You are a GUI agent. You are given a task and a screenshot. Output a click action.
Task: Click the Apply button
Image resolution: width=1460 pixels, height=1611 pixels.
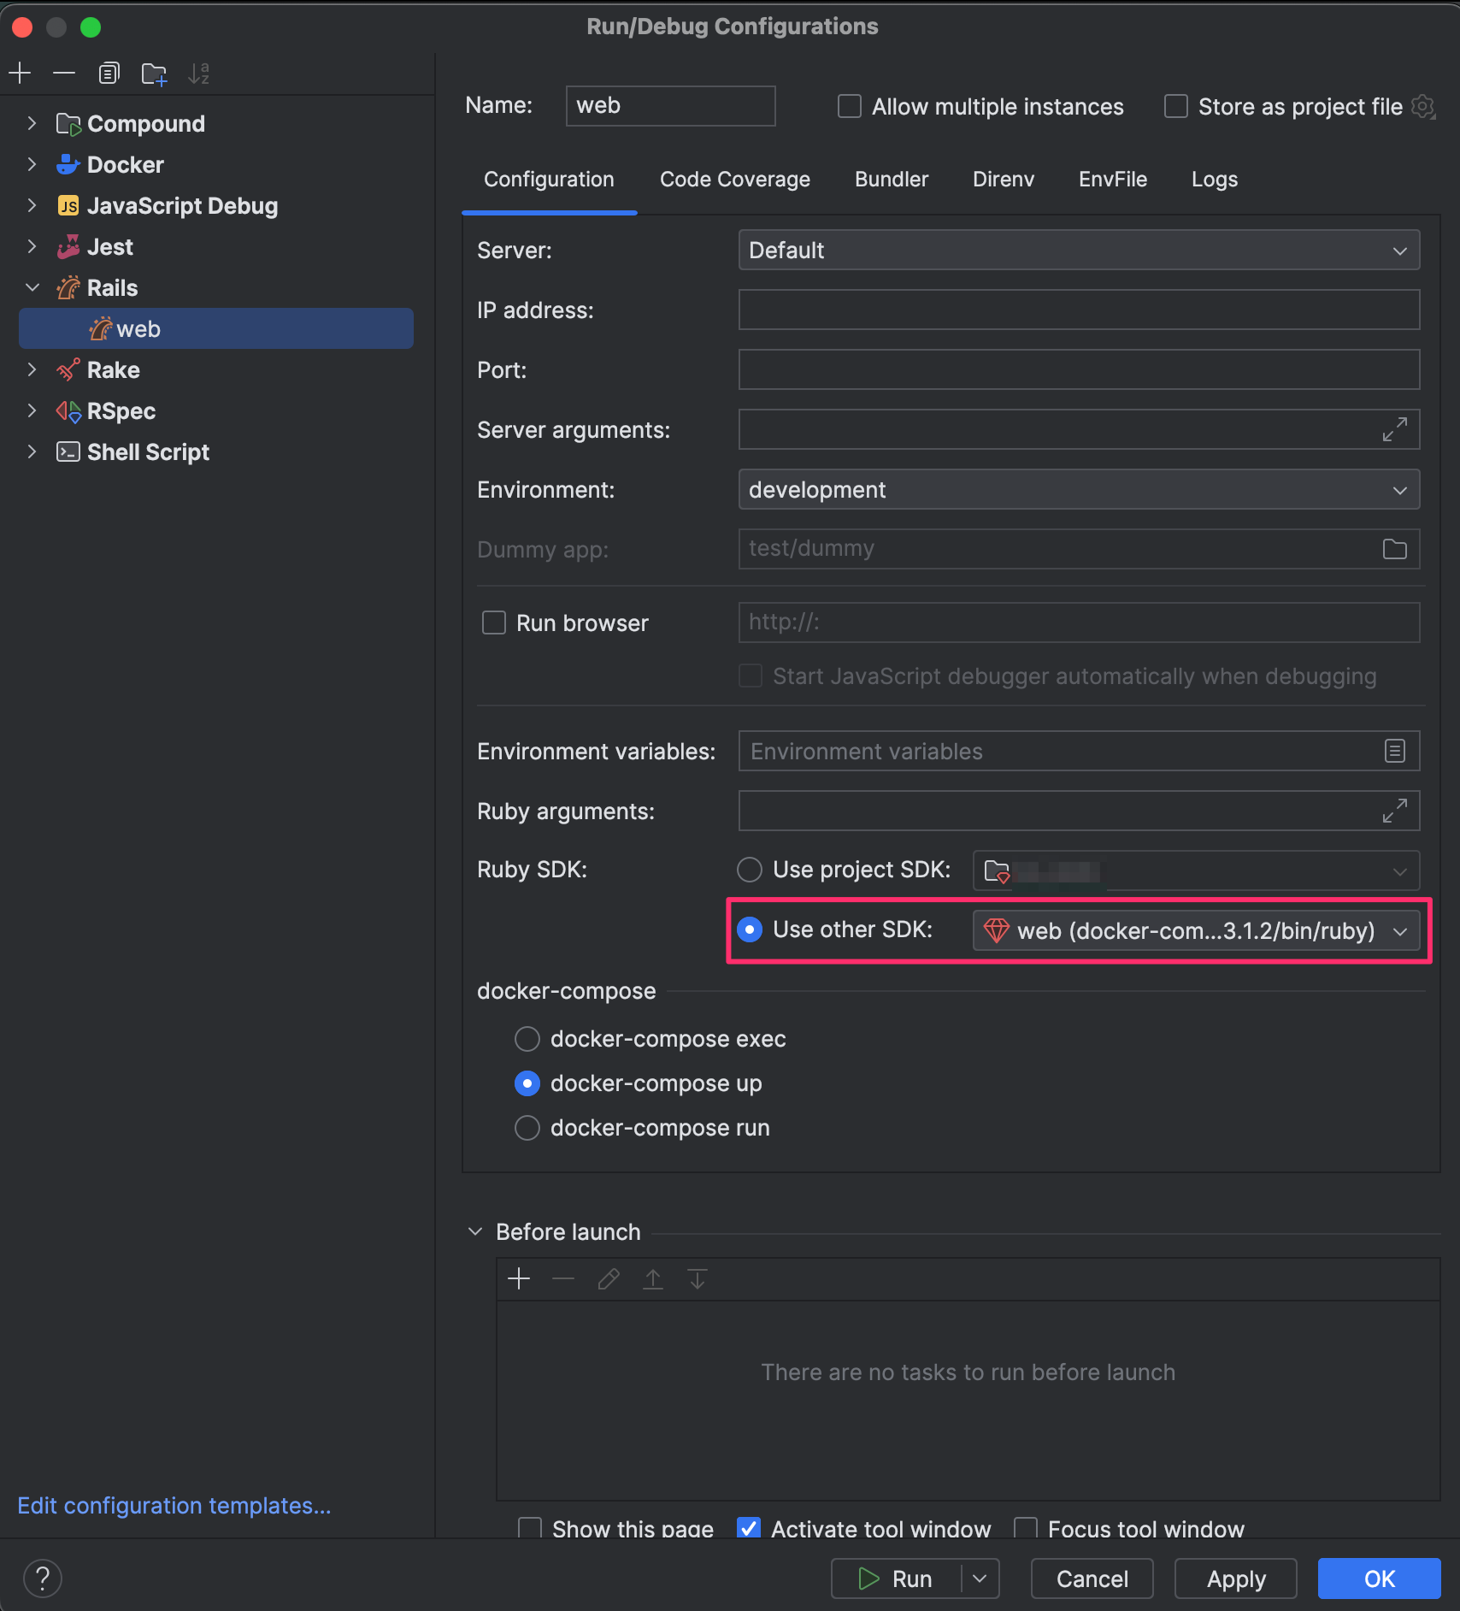1236,1579
